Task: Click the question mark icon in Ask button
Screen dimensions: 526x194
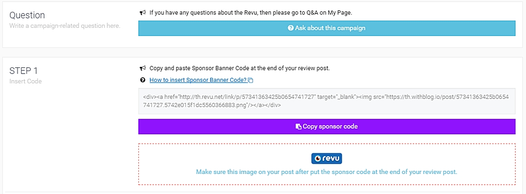Action: 291,28
